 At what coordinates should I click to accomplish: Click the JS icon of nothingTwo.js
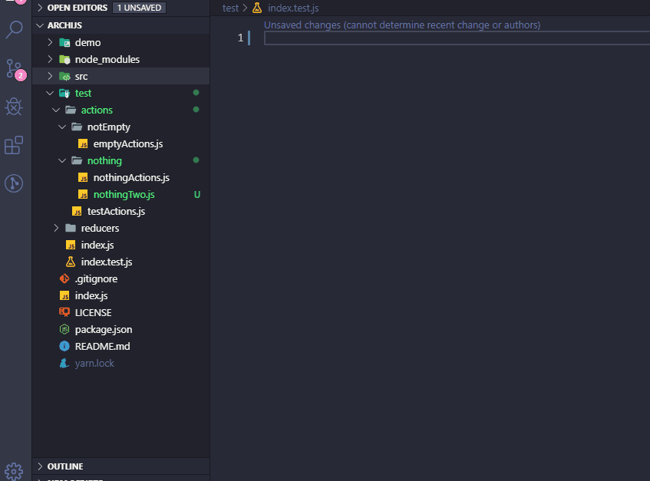pyautogui.click(x=83, y=194)
